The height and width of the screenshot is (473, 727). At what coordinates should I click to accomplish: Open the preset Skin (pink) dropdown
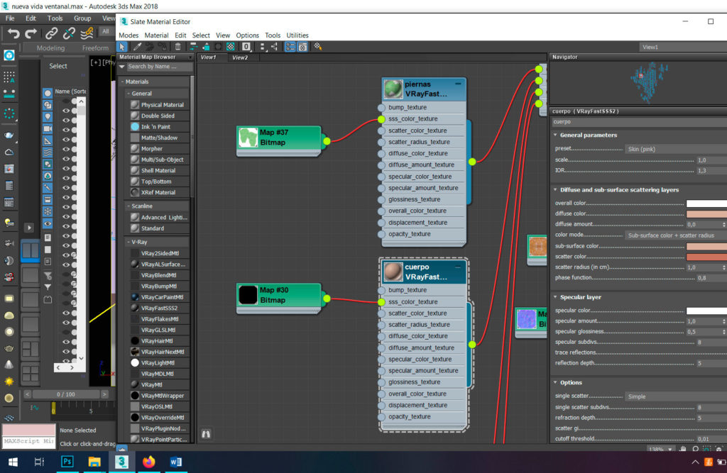674,149
